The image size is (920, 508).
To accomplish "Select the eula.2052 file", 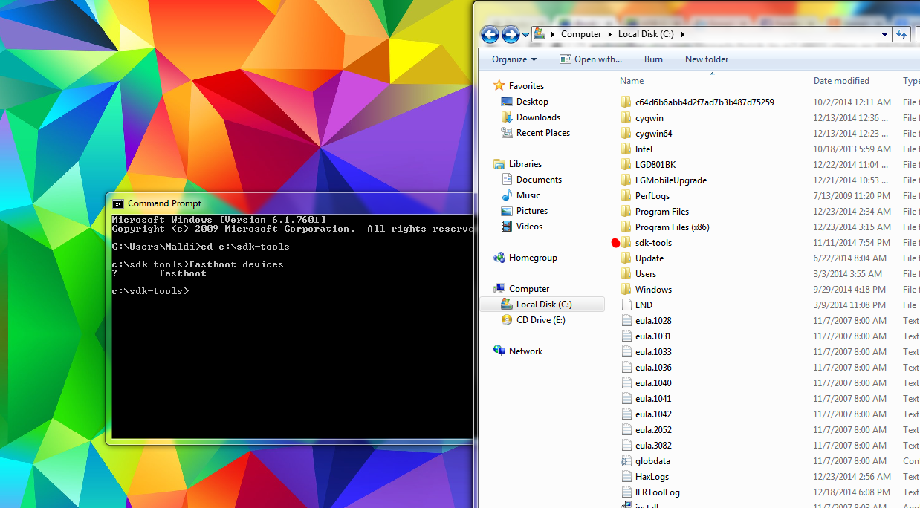I will 653,430.
